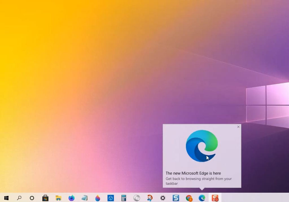Screen dimensions: 289x202
Task: Switch to the red Snagit recorder icon
Action: 215,198
